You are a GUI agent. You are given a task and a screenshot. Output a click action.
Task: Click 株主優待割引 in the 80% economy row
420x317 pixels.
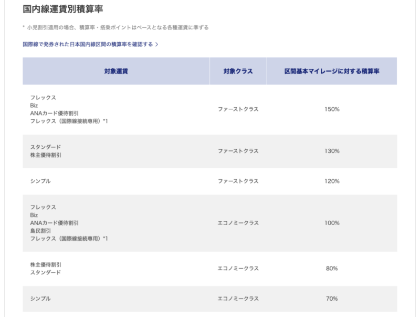point(46,264)
